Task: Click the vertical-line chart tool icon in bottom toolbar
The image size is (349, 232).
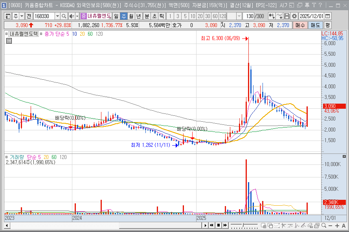Action: pyautogui.click(x=297, y=226)
